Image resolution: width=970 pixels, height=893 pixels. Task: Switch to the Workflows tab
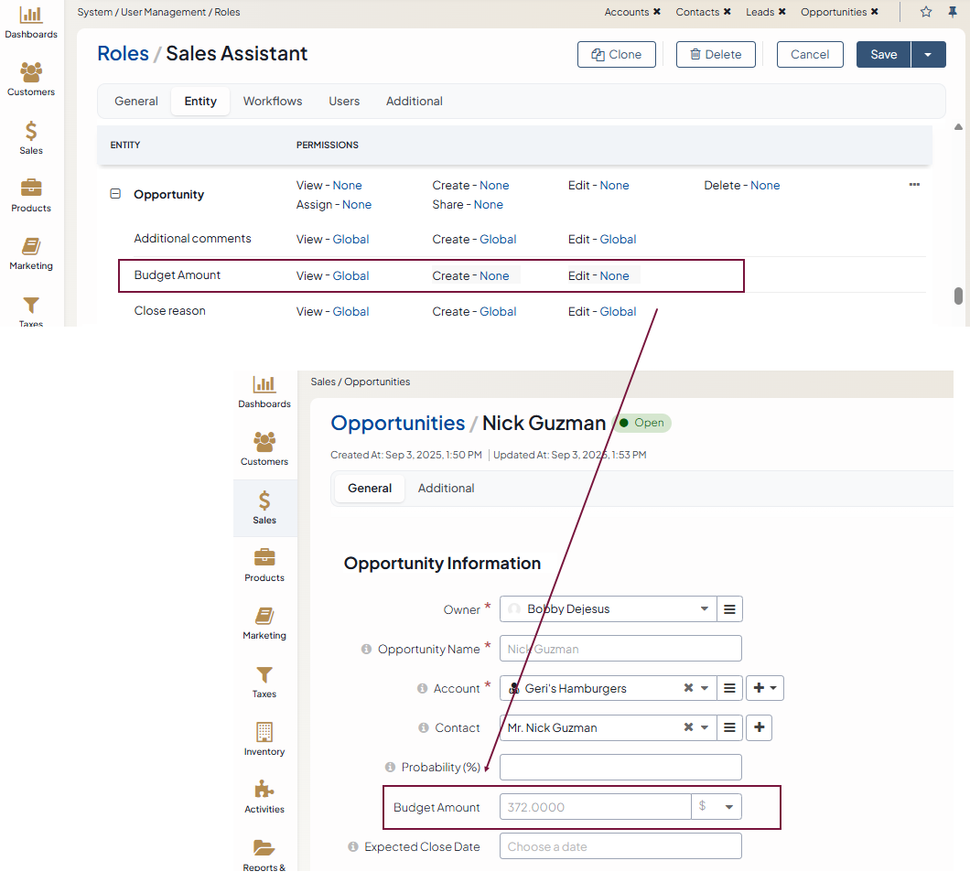(x=273, y=102)
